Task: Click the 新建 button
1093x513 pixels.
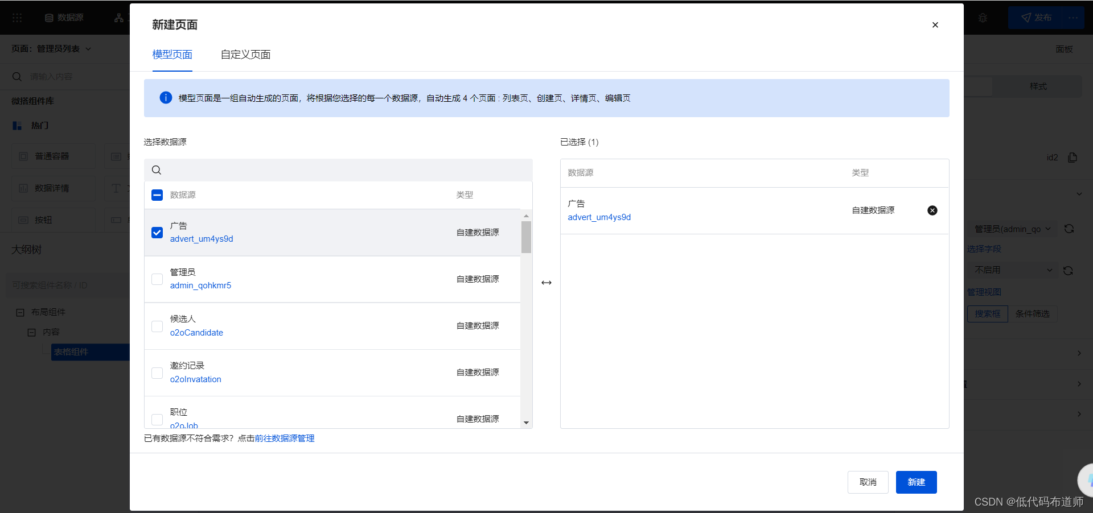Action: [x=916, y=482]
